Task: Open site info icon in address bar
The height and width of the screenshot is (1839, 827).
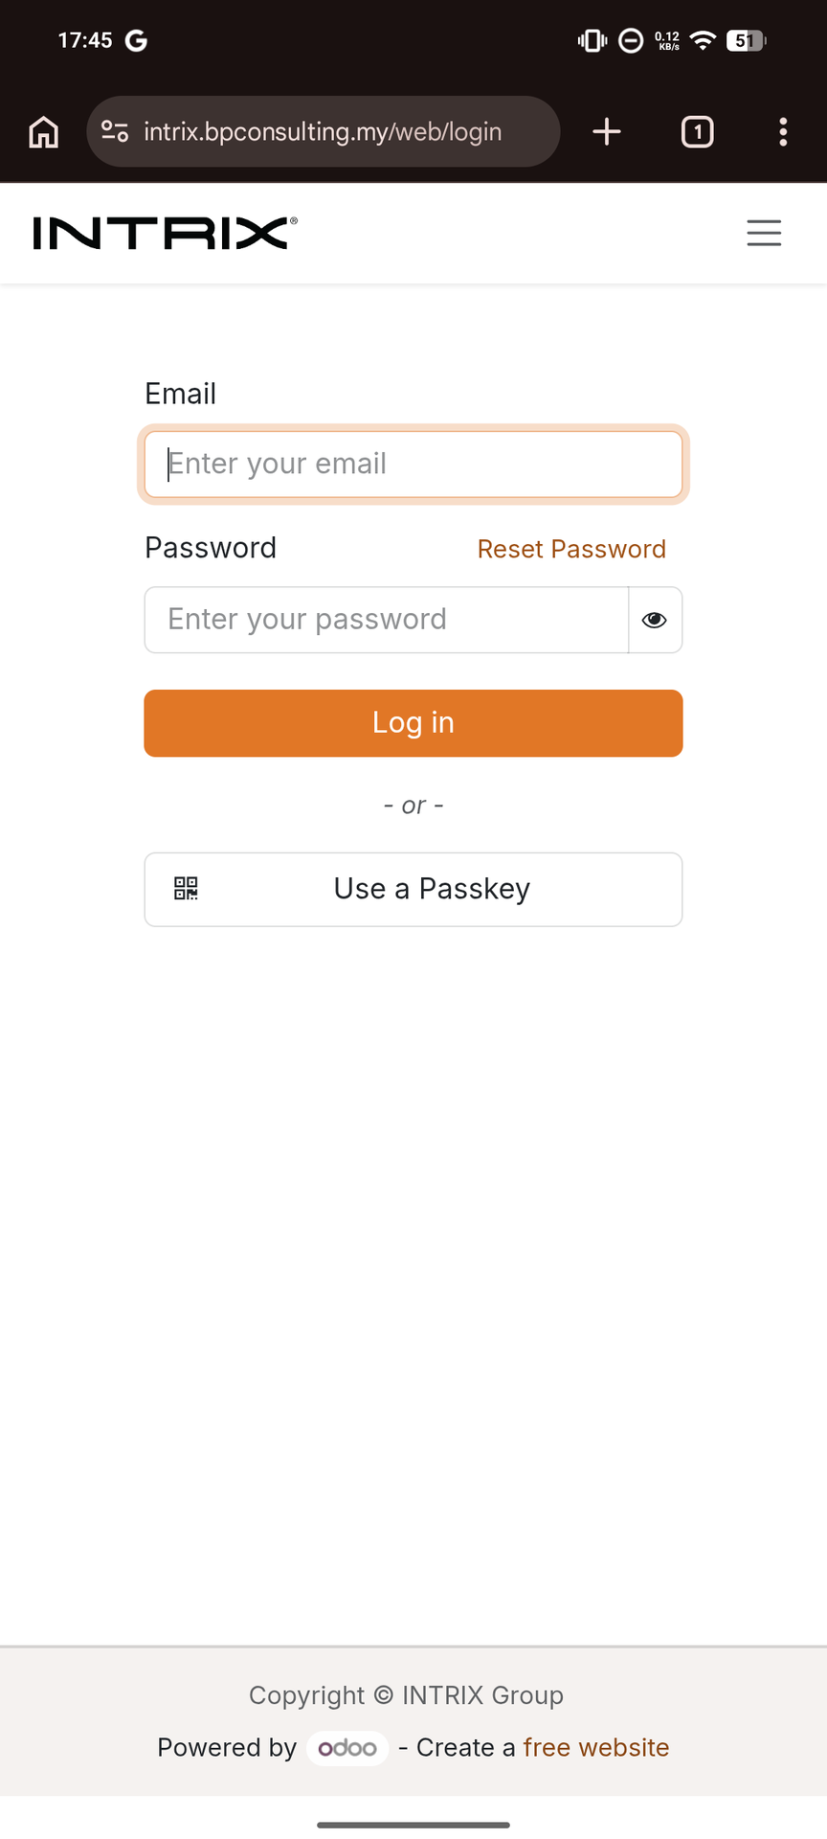Action: point(115,131)
